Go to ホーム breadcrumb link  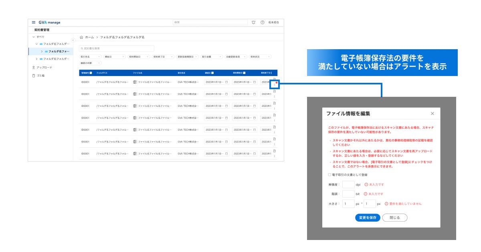(x=89, y=37)
